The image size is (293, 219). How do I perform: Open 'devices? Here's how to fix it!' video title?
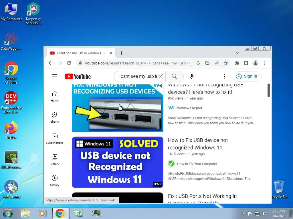pyautogui.click(x=205, y=88)
